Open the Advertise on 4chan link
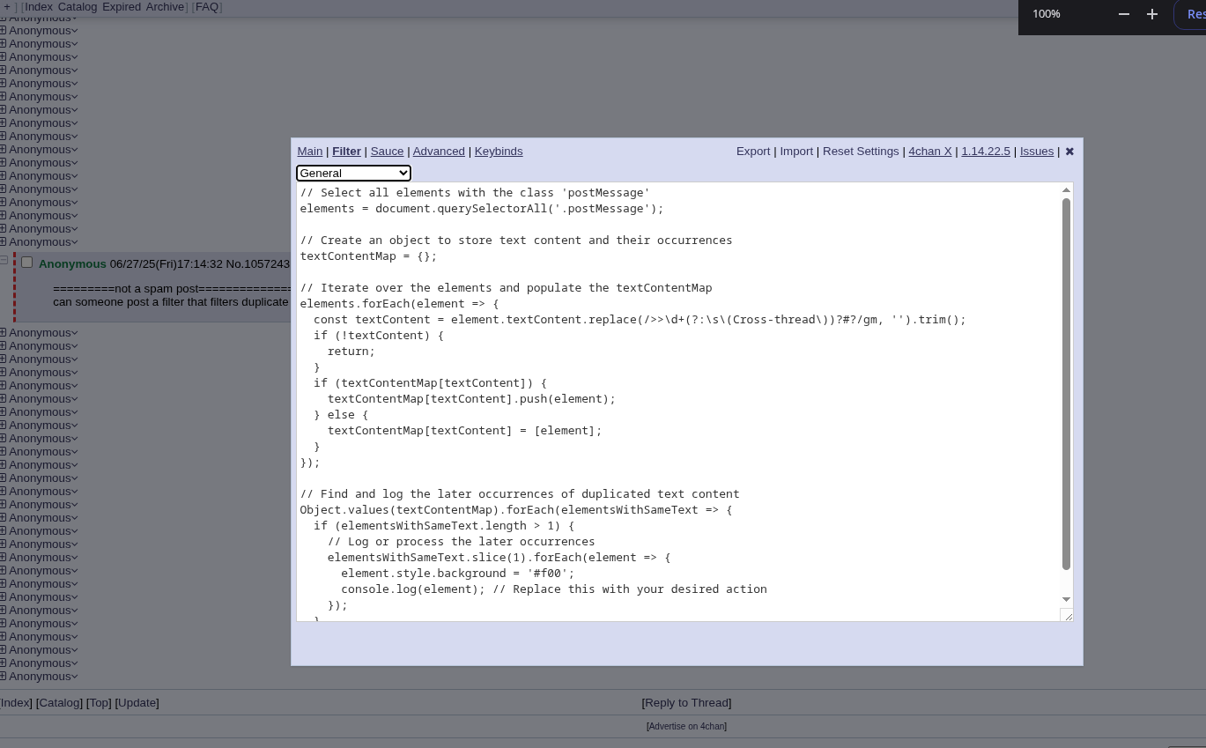1206x748 pixels. (x=686, y=727)
